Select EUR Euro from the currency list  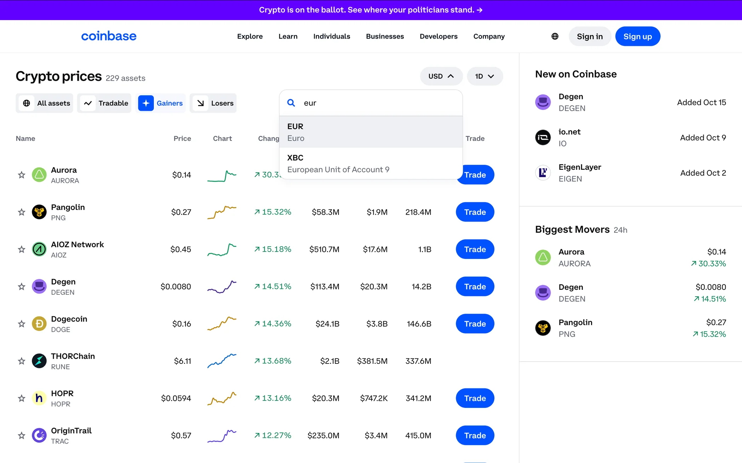[x=370, y=132]
